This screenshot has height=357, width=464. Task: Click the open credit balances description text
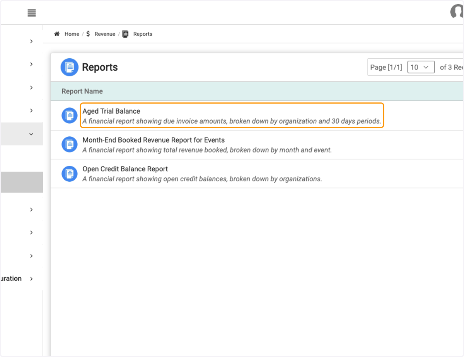(202, 179)
